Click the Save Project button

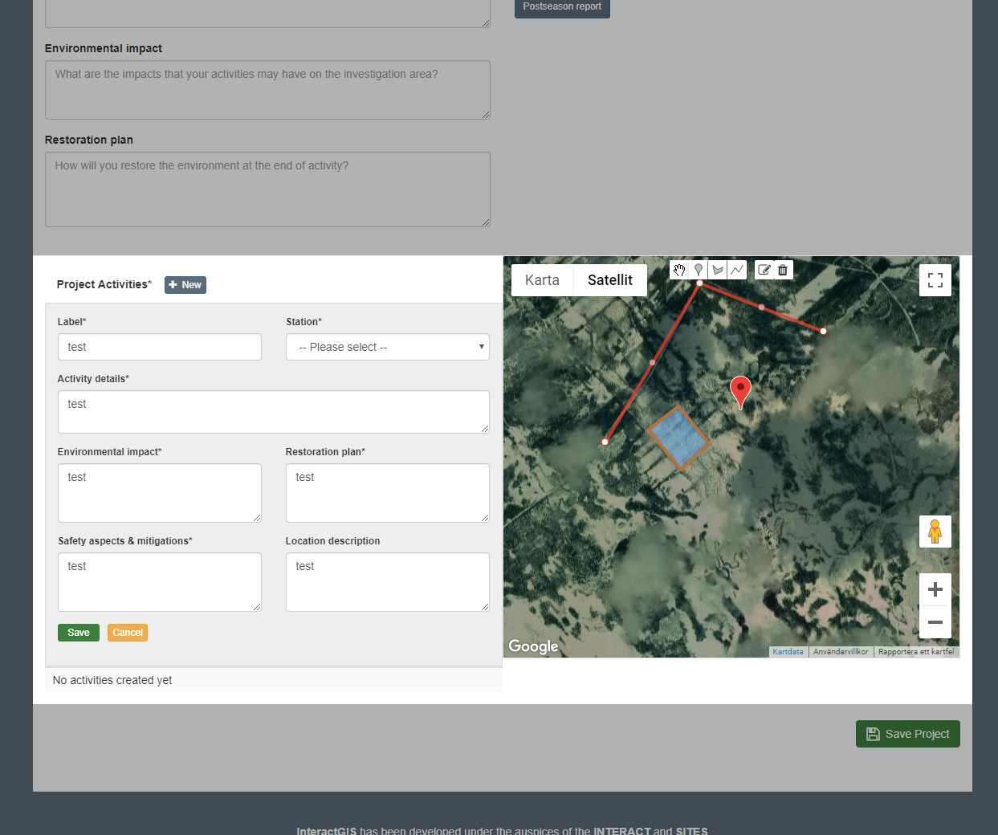tap(907, 734)
